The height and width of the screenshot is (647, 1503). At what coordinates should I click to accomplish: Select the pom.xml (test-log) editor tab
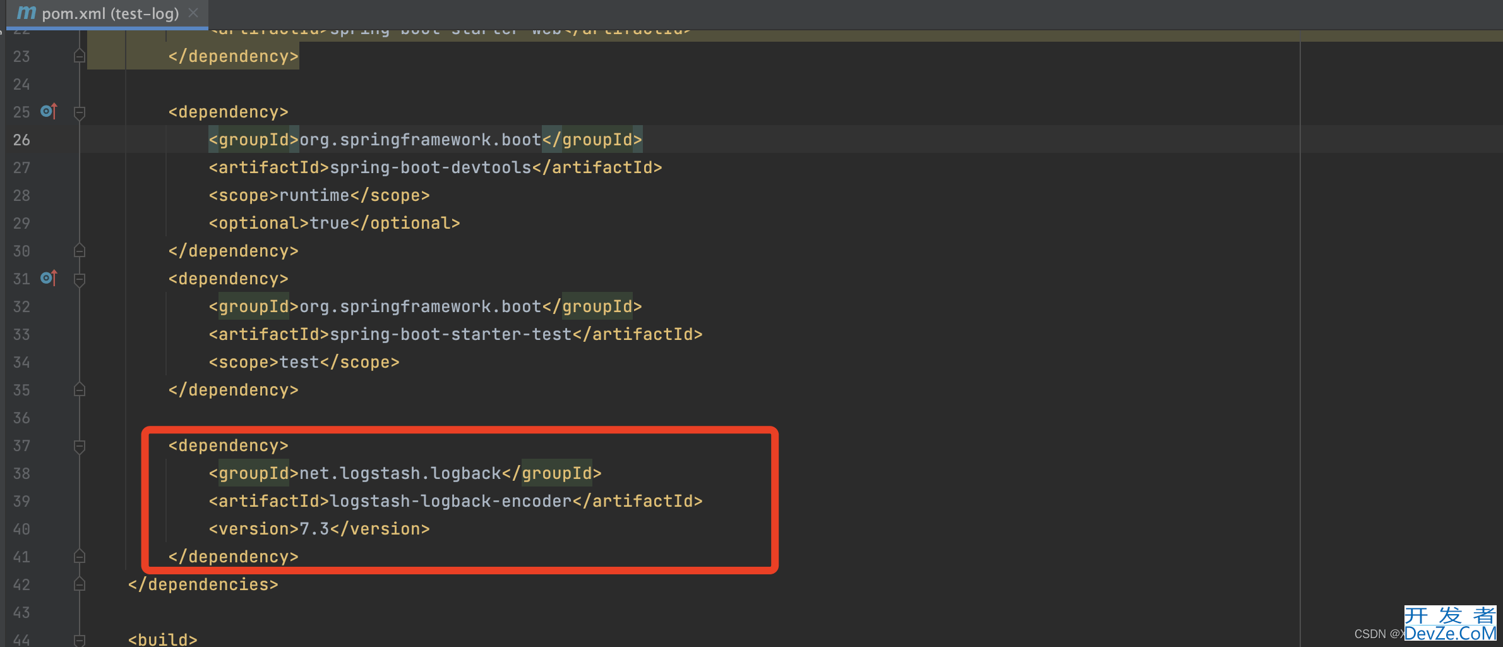click(107, 13)
